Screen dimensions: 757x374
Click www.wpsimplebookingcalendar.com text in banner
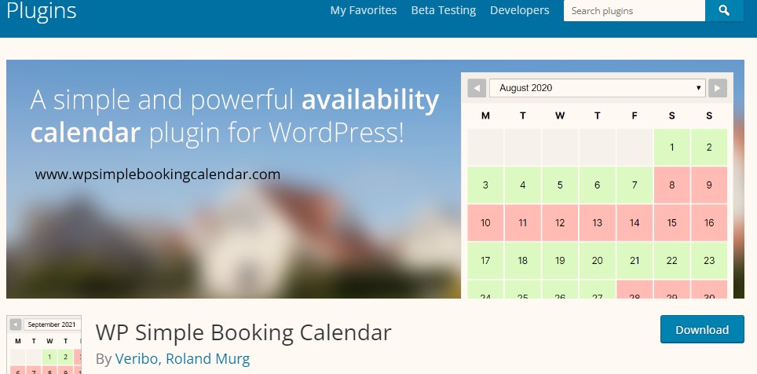(x=157, y=174)
